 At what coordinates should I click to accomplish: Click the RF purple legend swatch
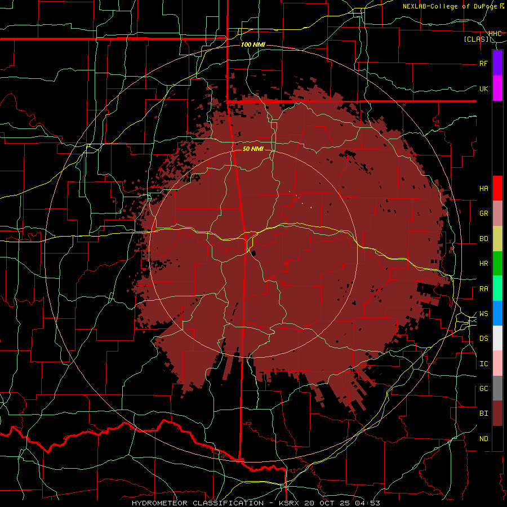(497, 63)
